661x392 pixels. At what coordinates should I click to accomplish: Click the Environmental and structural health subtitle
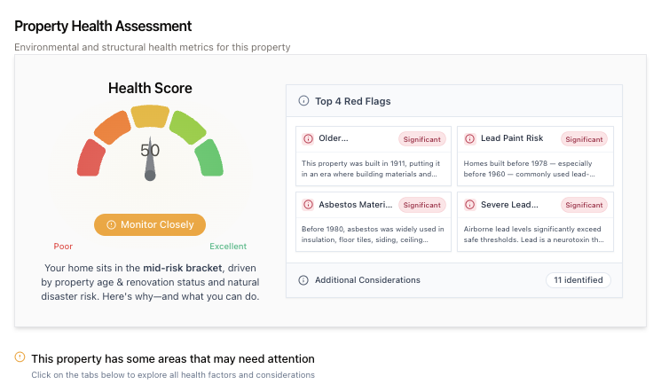point(153,47)
